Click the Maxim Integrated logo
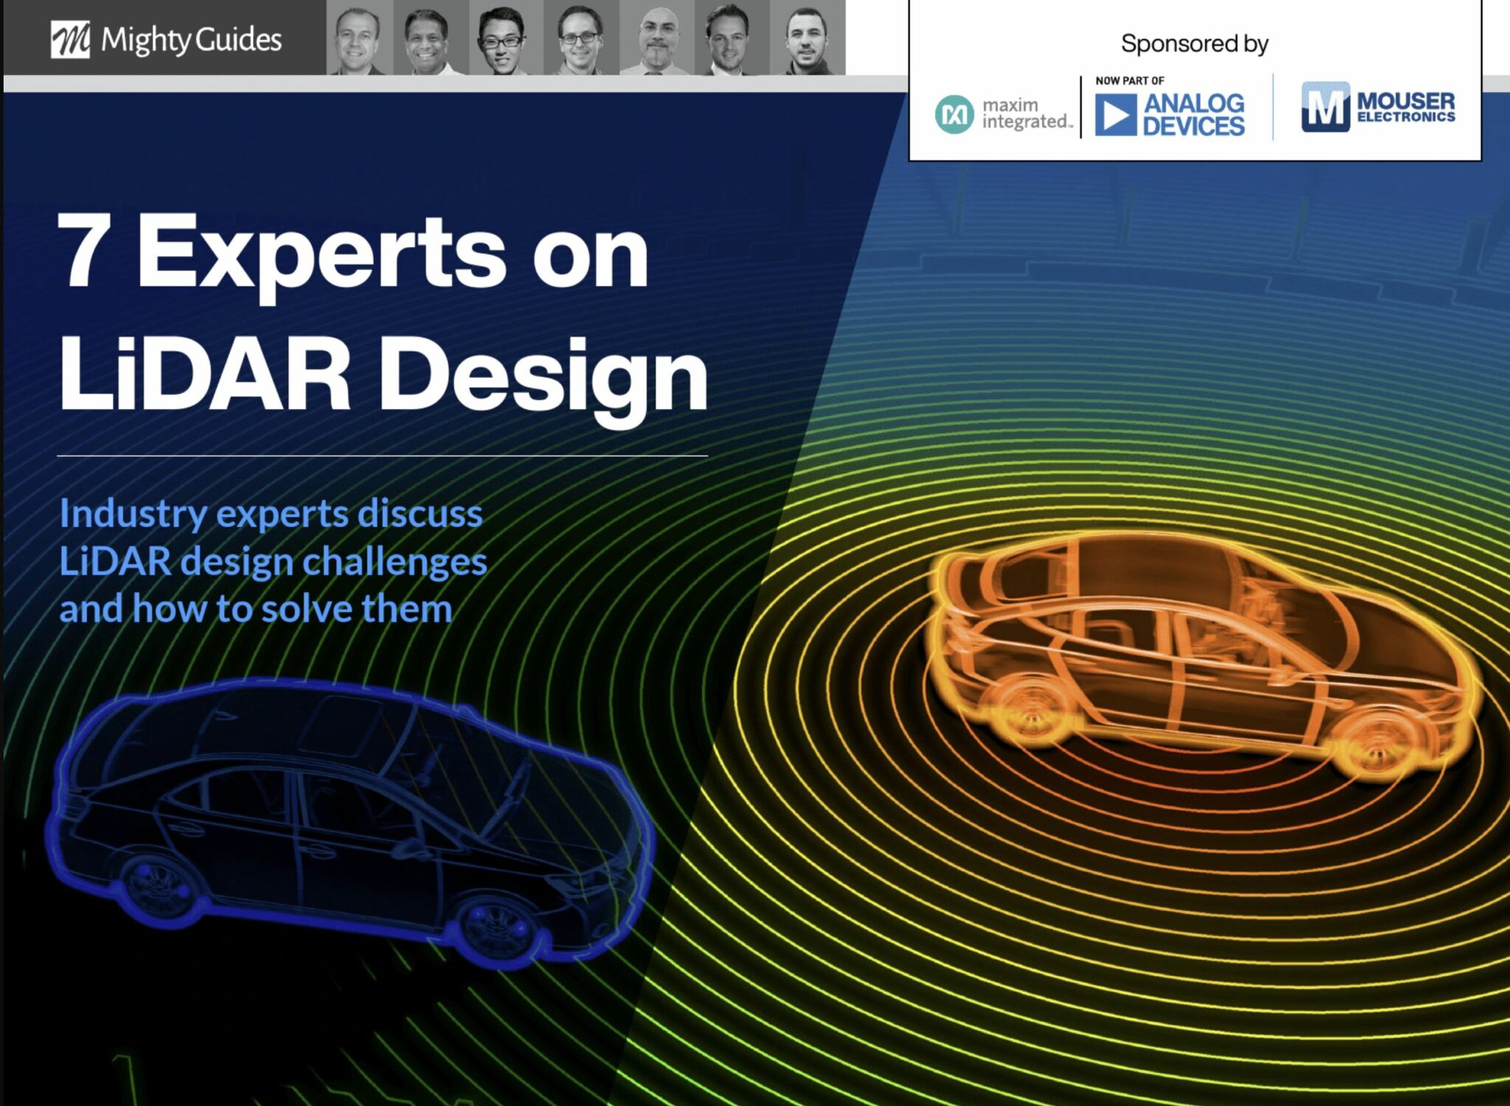1510x1106 pixels. (1003, 114)
